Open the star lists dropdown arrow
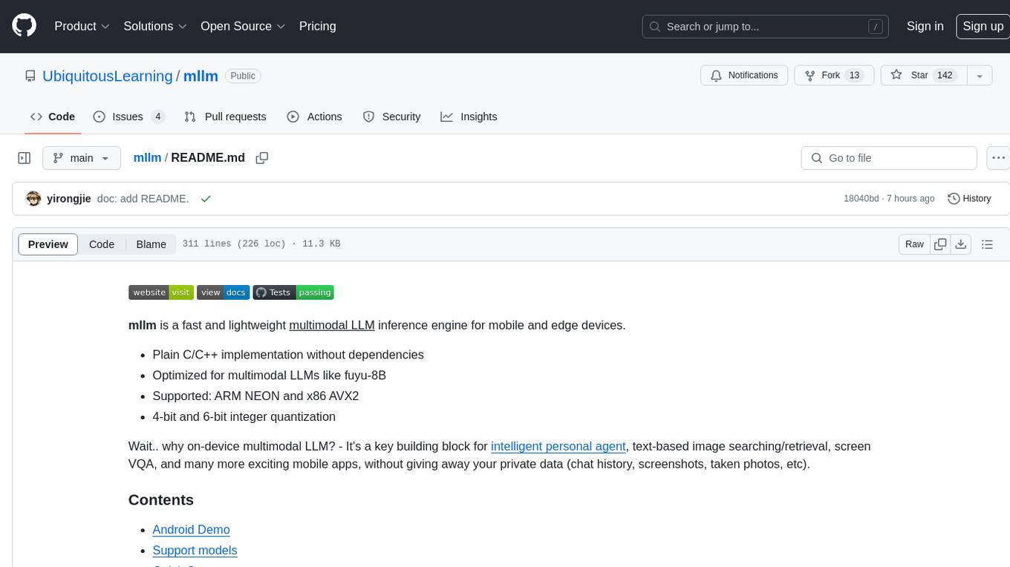 click(x=980, y=76)
